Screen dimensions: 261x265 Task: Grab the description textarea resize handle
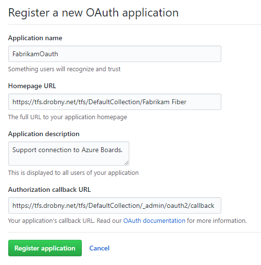tap(126, 163)
